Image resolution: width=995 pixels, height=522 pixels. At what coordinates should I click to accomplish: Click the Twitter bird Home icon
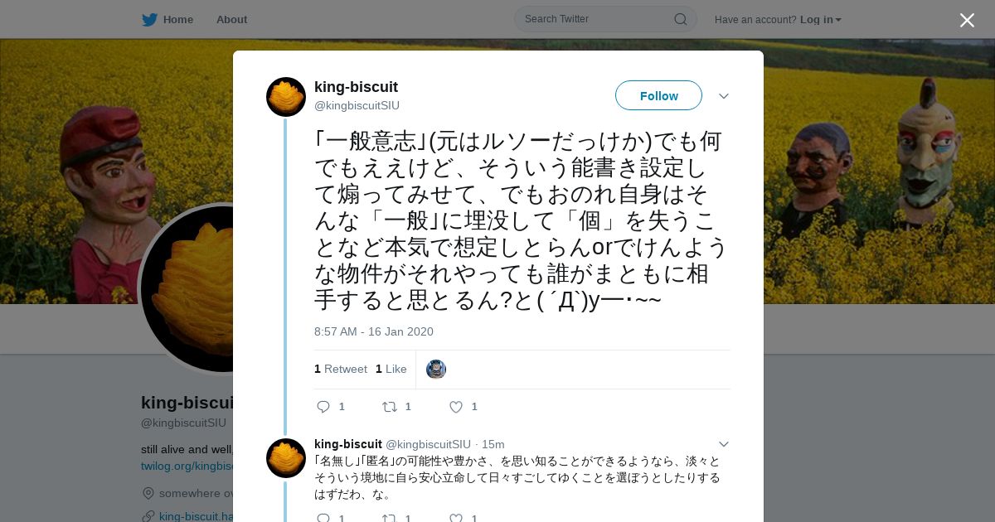pyautogui.click(x=149, y=19)
